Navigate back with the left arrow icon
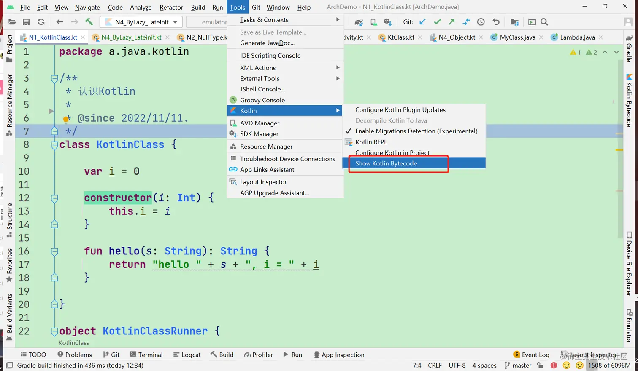This screenshot has height=371, width=638. (x=59, y=22)
